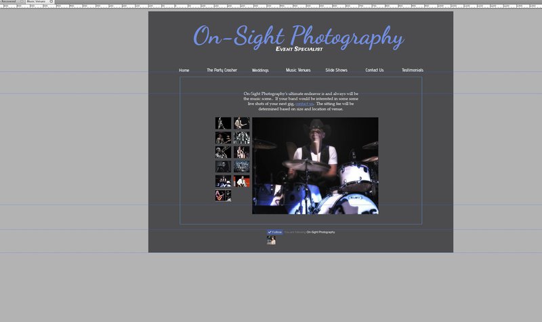
Task: Open On-Sight Photography Facebook link in footer
Action: pos(320,232)
